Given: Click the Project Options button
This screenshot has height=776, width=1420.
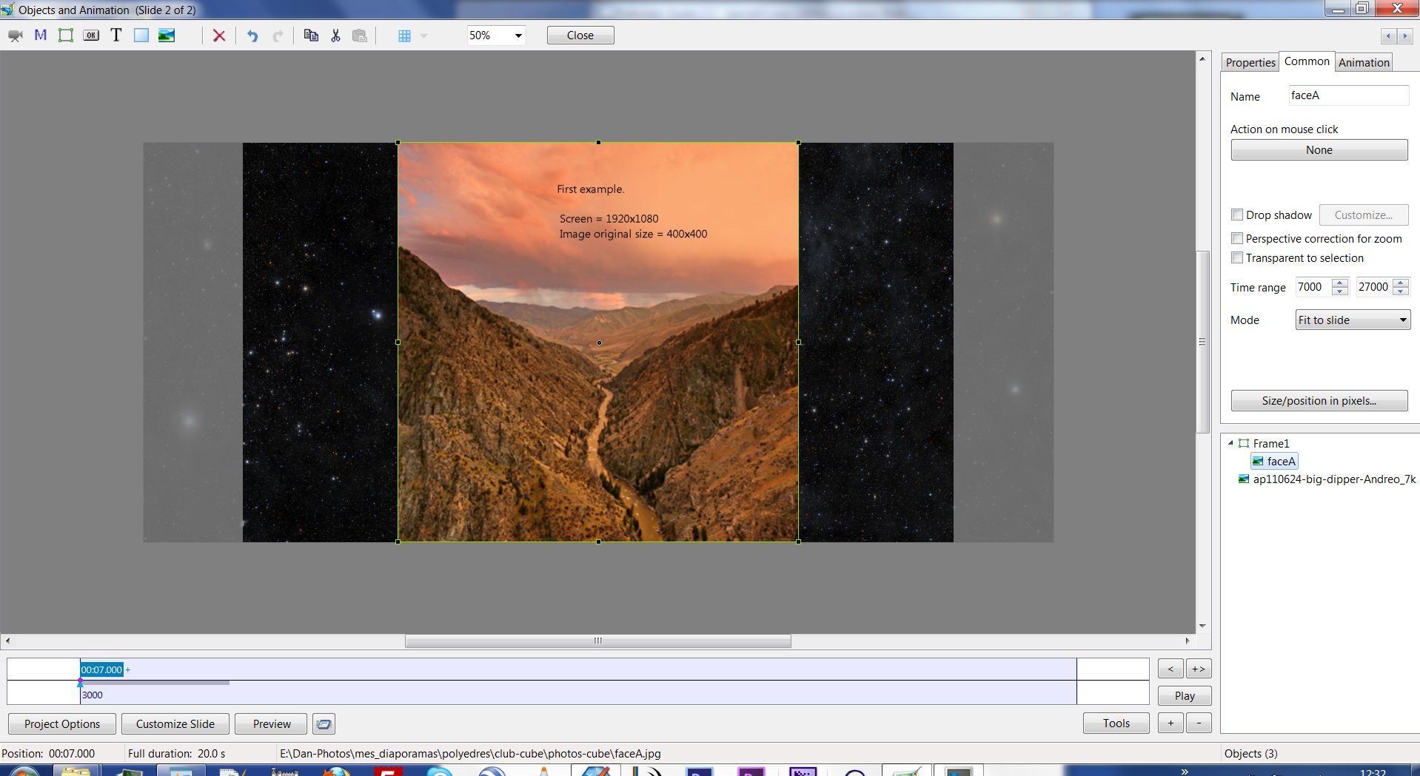Looking at the screenshot, I should click(x=62, y=723).
